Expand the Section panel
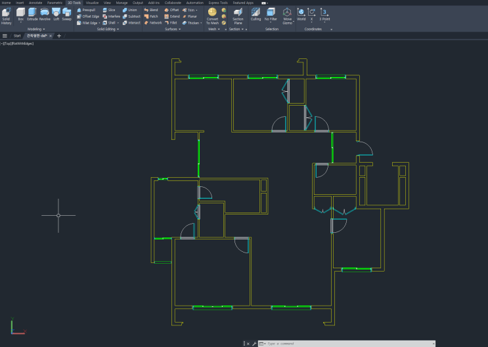Screen dimensions: 488x347 coord(236,30)
